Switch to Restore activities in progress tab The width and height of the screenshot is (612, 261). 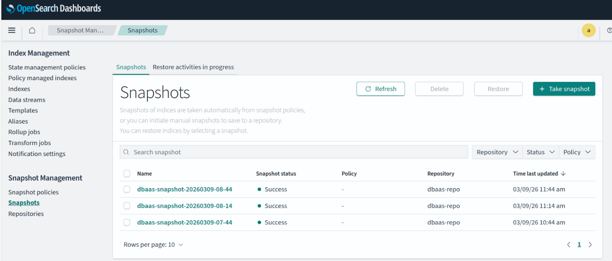[x=193, y=67]
